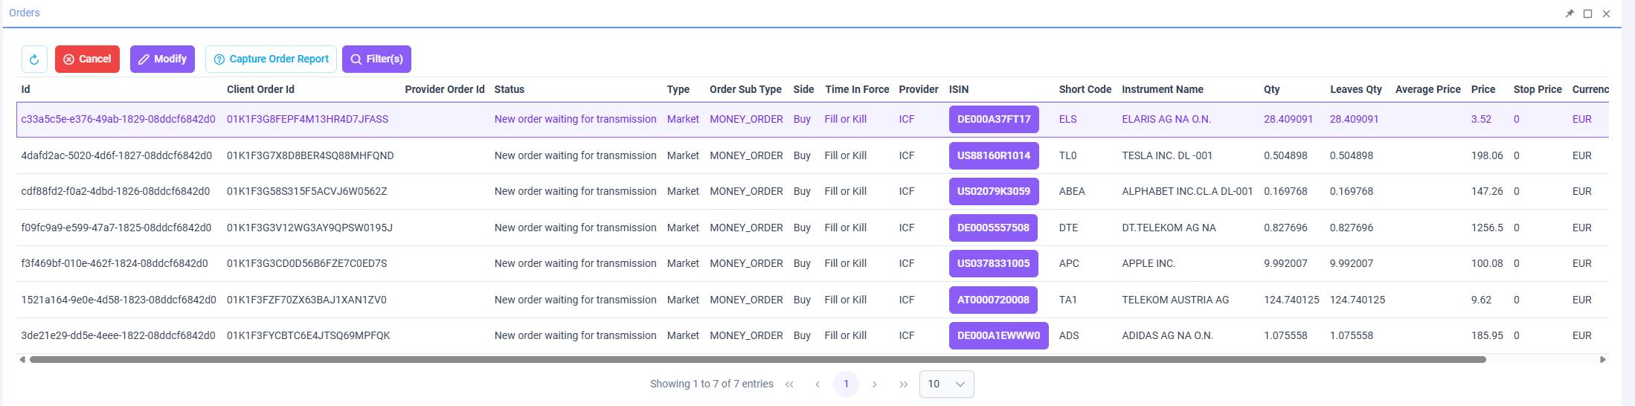Cancel the selected order
Screen dimensions: 1635x406
(x=87, y=59)
